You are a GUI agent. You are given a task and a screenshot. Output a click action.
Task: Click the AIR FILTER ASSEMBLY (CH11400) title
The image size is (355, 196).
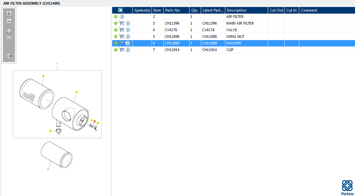(x=32, y=3)
